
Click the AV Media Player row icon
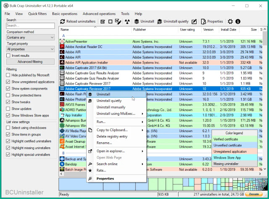point(62,131)
